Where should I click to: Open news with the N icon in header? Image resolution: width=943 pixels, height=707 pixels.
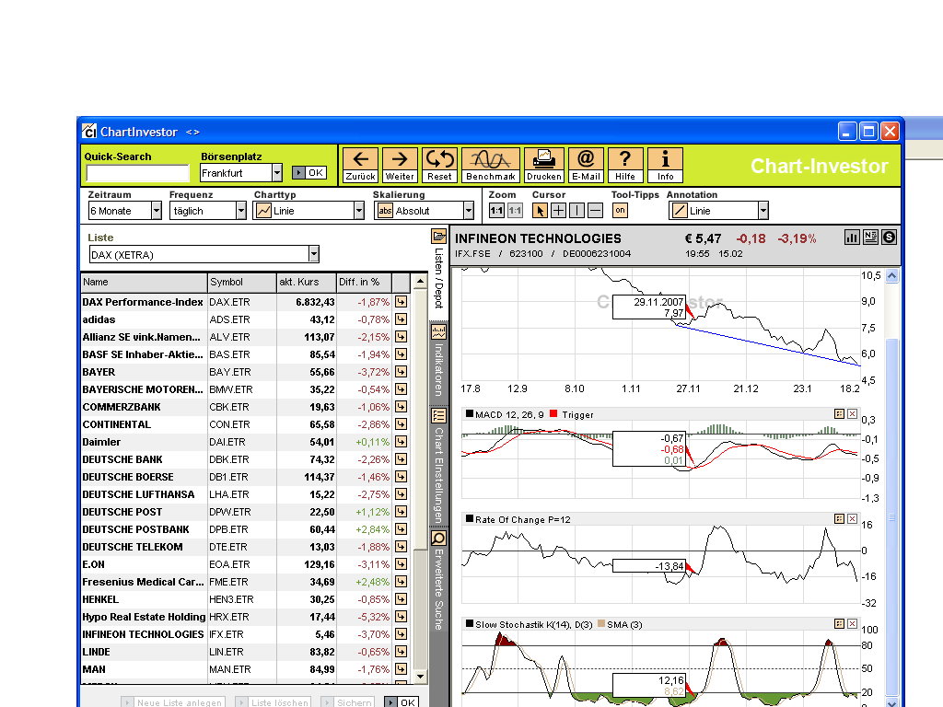pyautogui.click(x=870, y=237)
